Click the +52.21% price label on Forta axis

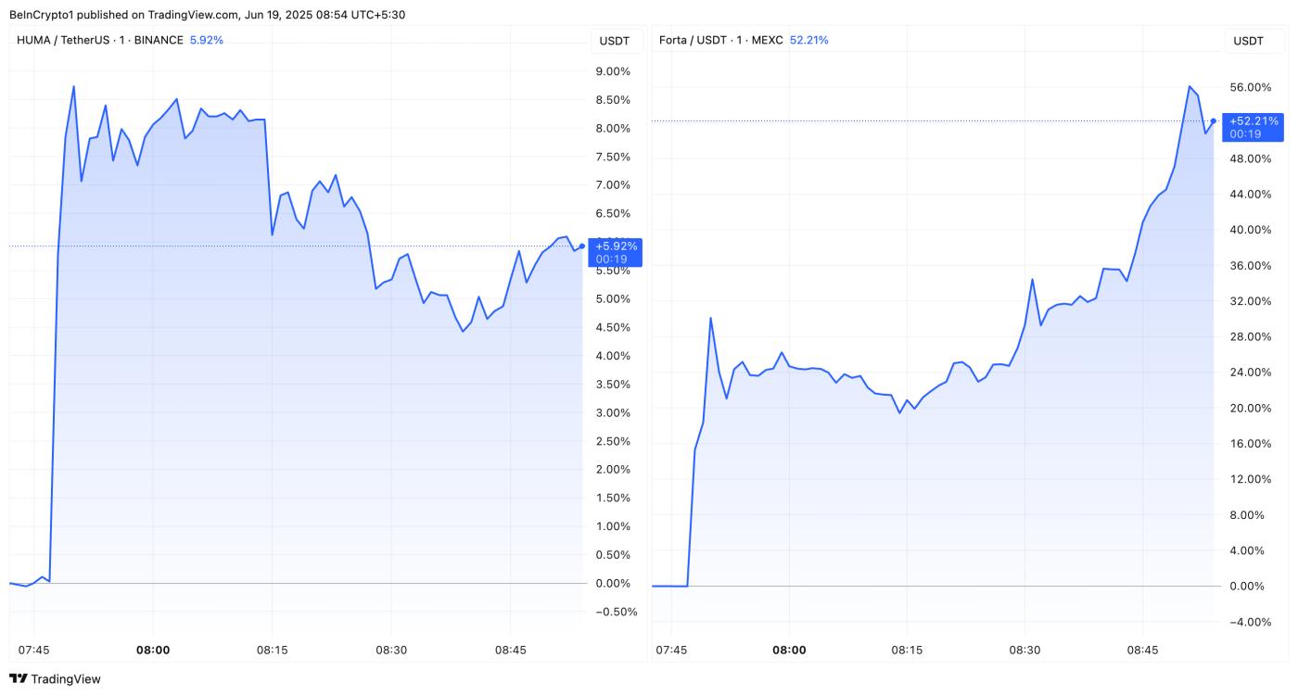click(1253, 121)
